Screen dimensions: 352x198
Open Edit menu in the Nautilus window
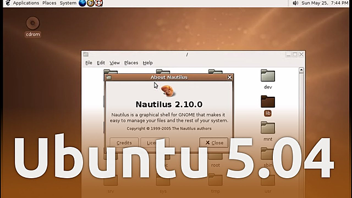pyautogui.click(x=101, y=63)
